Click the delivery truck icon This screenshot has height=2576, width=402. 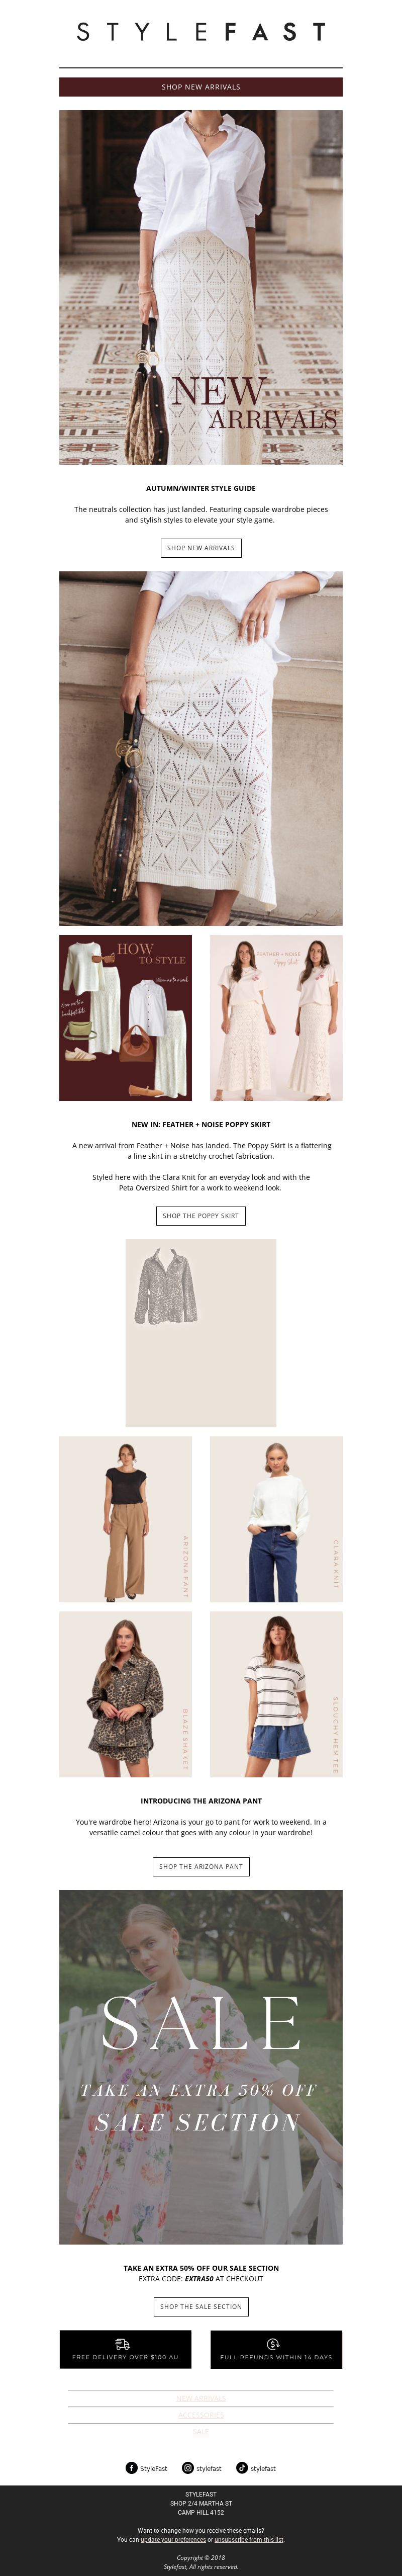pos(122,2343)
